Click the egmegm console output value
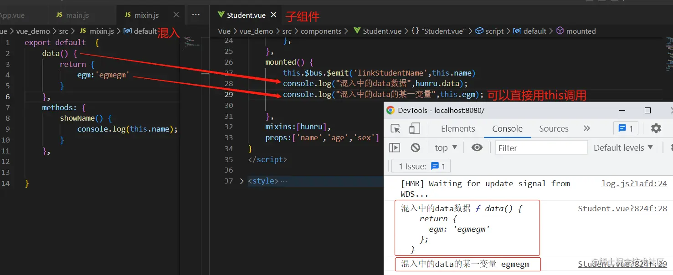This screenshot has height=275, width=673. pyautogui.click(x=515, y=264)
